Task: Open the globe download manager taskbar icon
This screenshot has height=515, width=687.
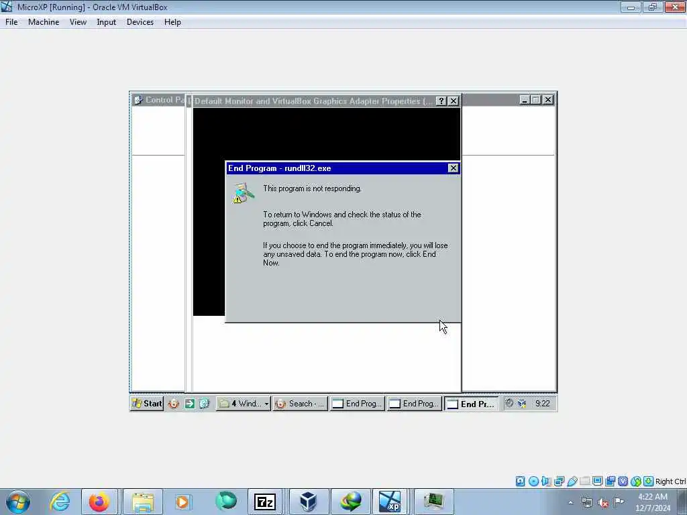Action: tap(352, 502)
